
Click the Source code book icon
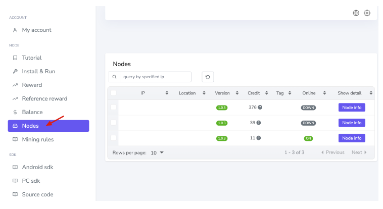15,194
